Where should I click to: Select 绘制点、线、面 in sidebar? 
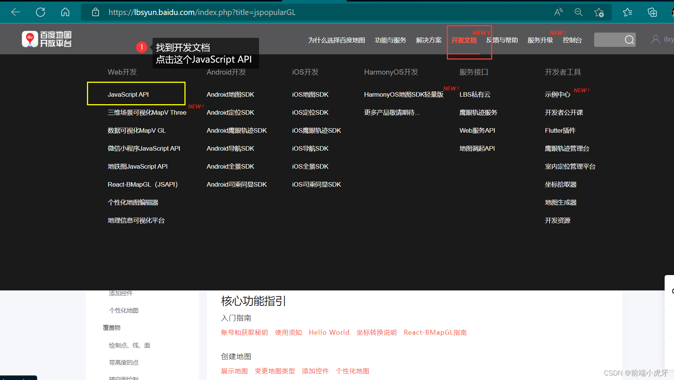pyautogui.click(x=129, y=345)
